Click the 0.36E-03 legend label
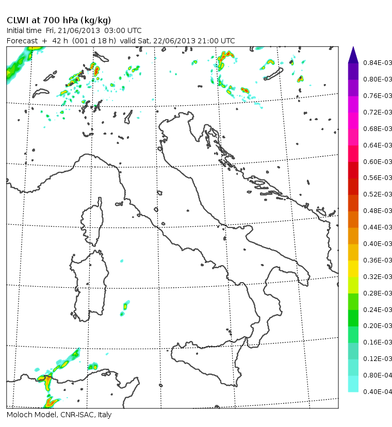This screenshot has width=392, height=427. point(378,260)
